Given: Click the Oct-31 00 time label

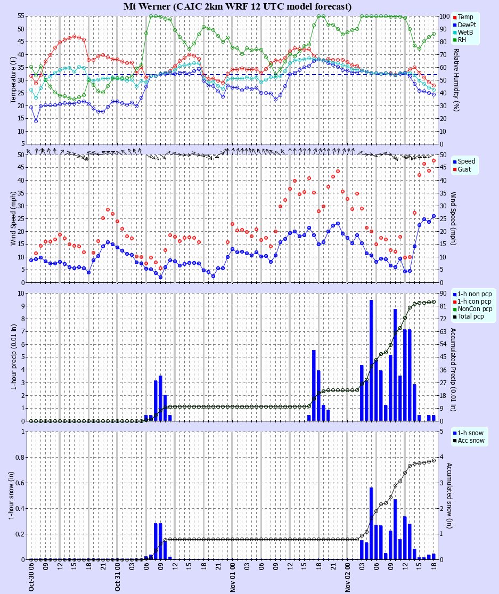Looking at the screenshot, I should 117,576.
